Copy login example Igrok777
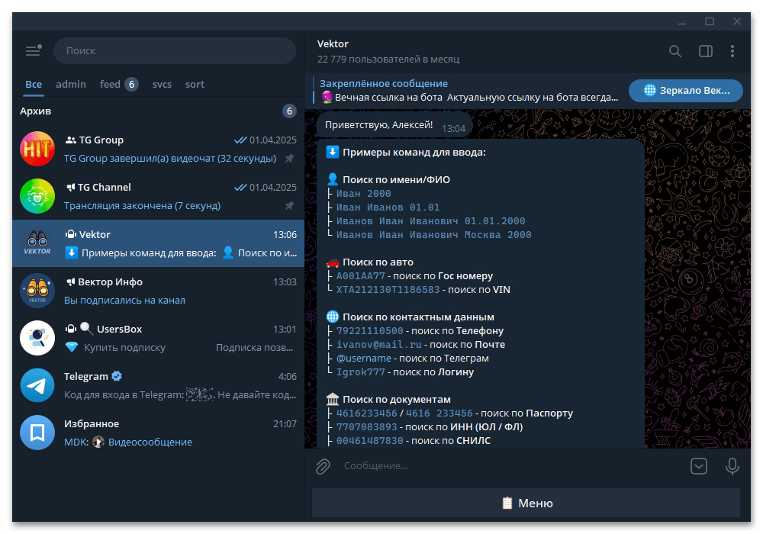Image resolution: width=763 pixels, height=534 pixels. point(361,372)
